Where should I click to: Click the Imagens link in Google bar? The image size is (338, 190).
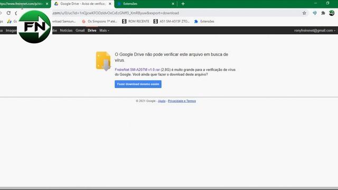pos(11,31)
